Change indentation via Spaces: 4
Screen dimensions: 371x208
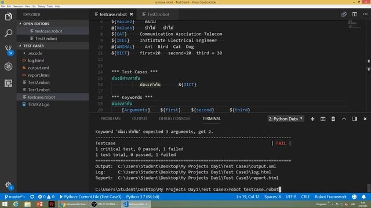[272, 196]
